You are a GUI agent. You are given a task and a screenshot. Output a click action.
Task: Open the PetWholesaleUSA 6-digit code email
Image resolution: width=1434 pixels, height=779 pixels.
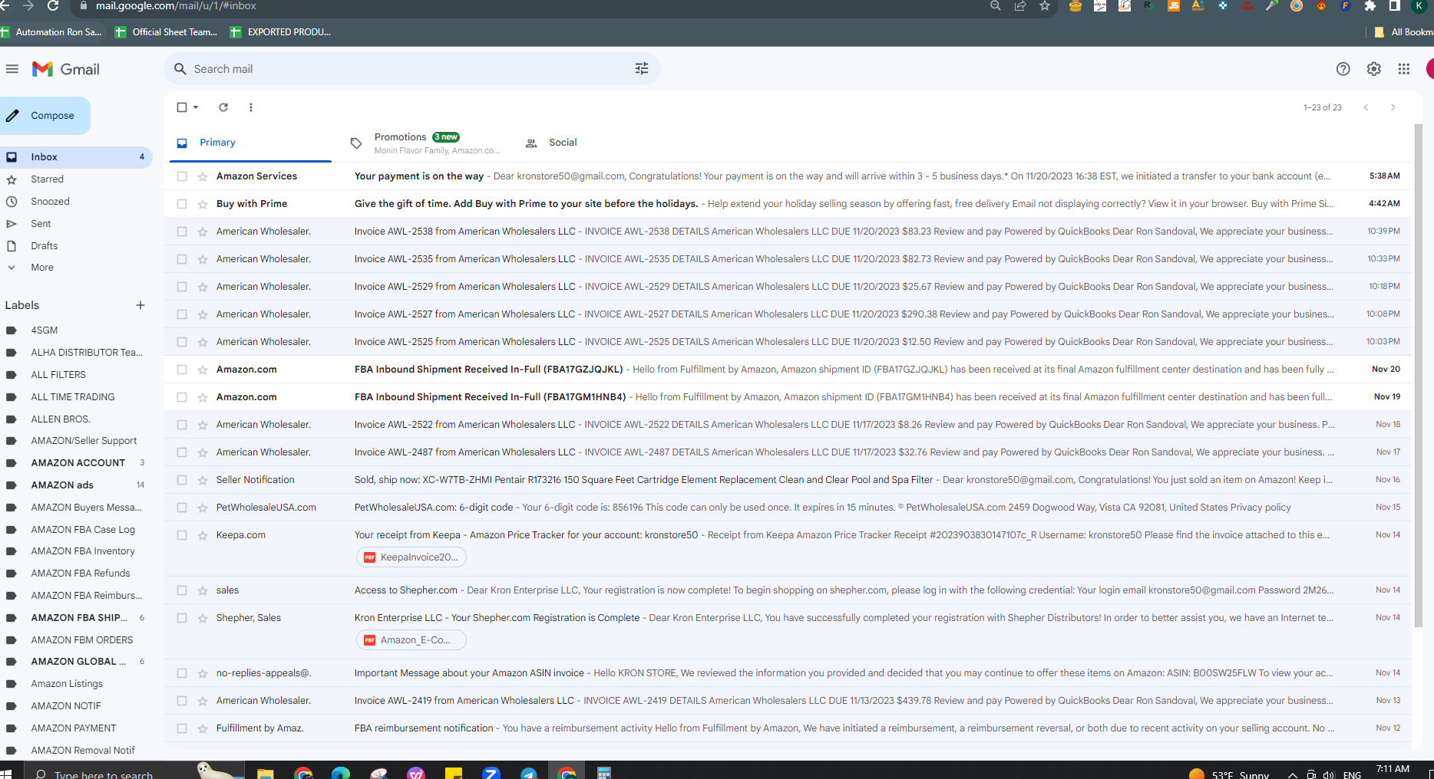click(x=789, y=508)
